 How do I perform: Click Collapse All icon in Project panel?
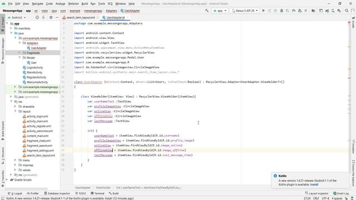coord(43,17)
